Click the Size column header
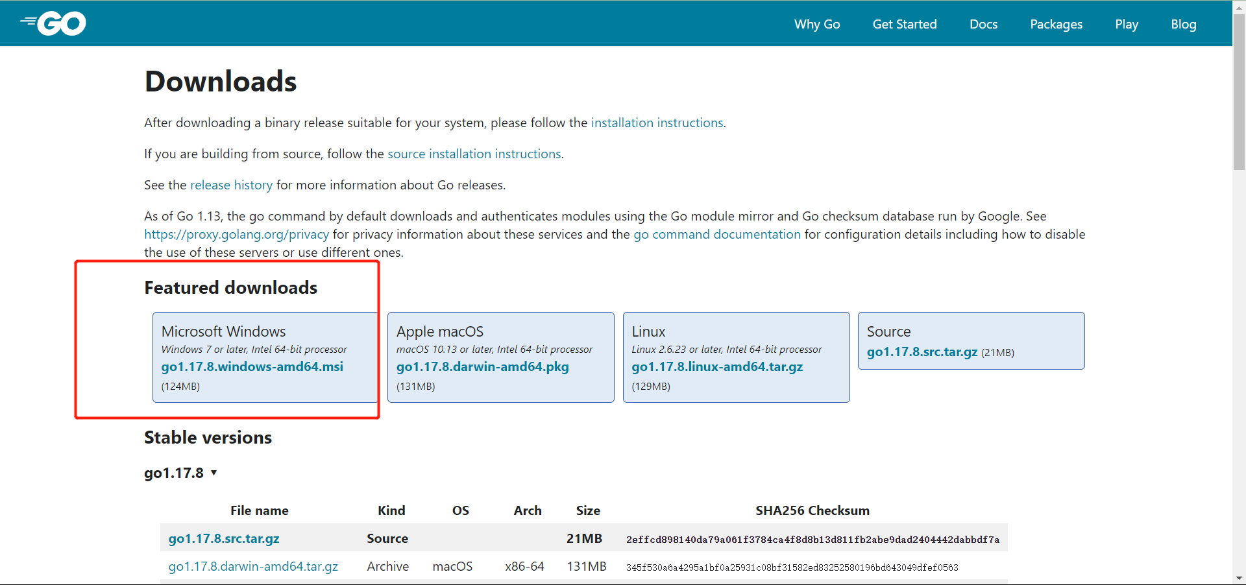The height and width of the screenshot is (585, 1246). click(x=588, y=510)
